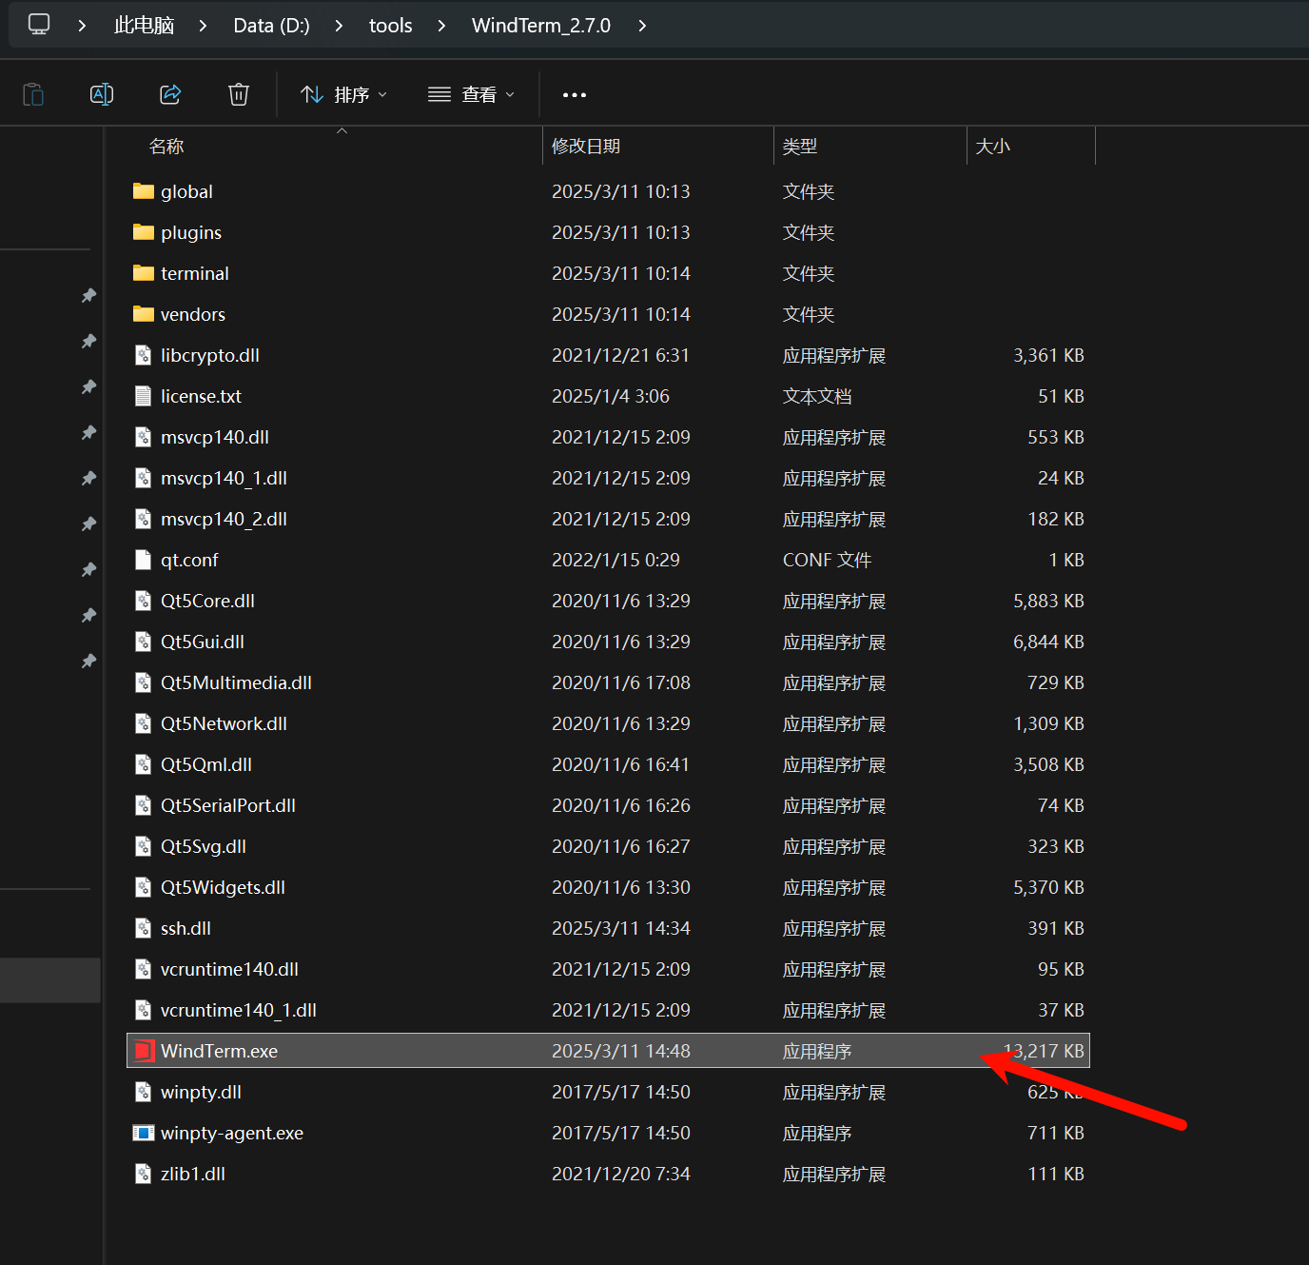Click the qt.conf file icon
The image size is (1309, 1265).
144,560
